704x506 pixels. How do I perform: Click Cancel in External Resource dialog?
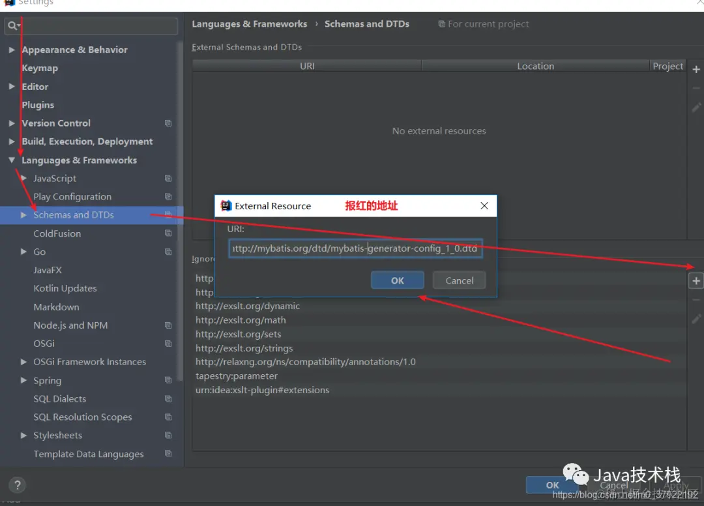click(460, 280)
